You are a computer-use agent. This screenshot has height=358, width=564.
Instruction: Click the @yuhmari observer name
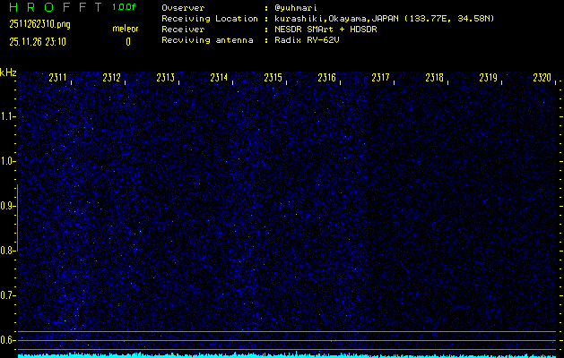[300, 7]
